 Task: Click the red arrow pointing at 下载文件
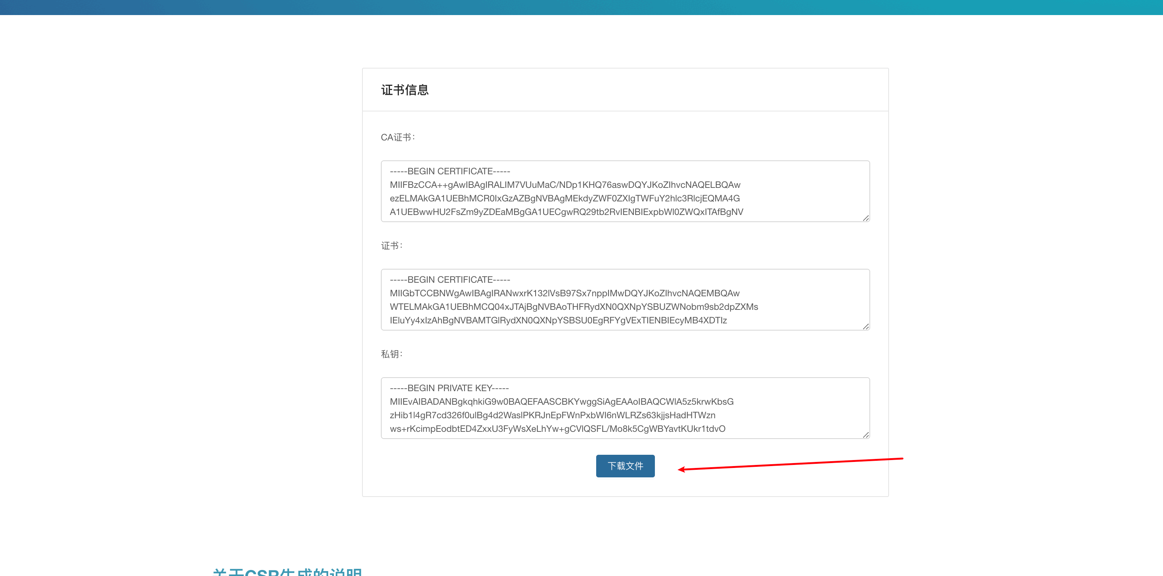[790, 463]
